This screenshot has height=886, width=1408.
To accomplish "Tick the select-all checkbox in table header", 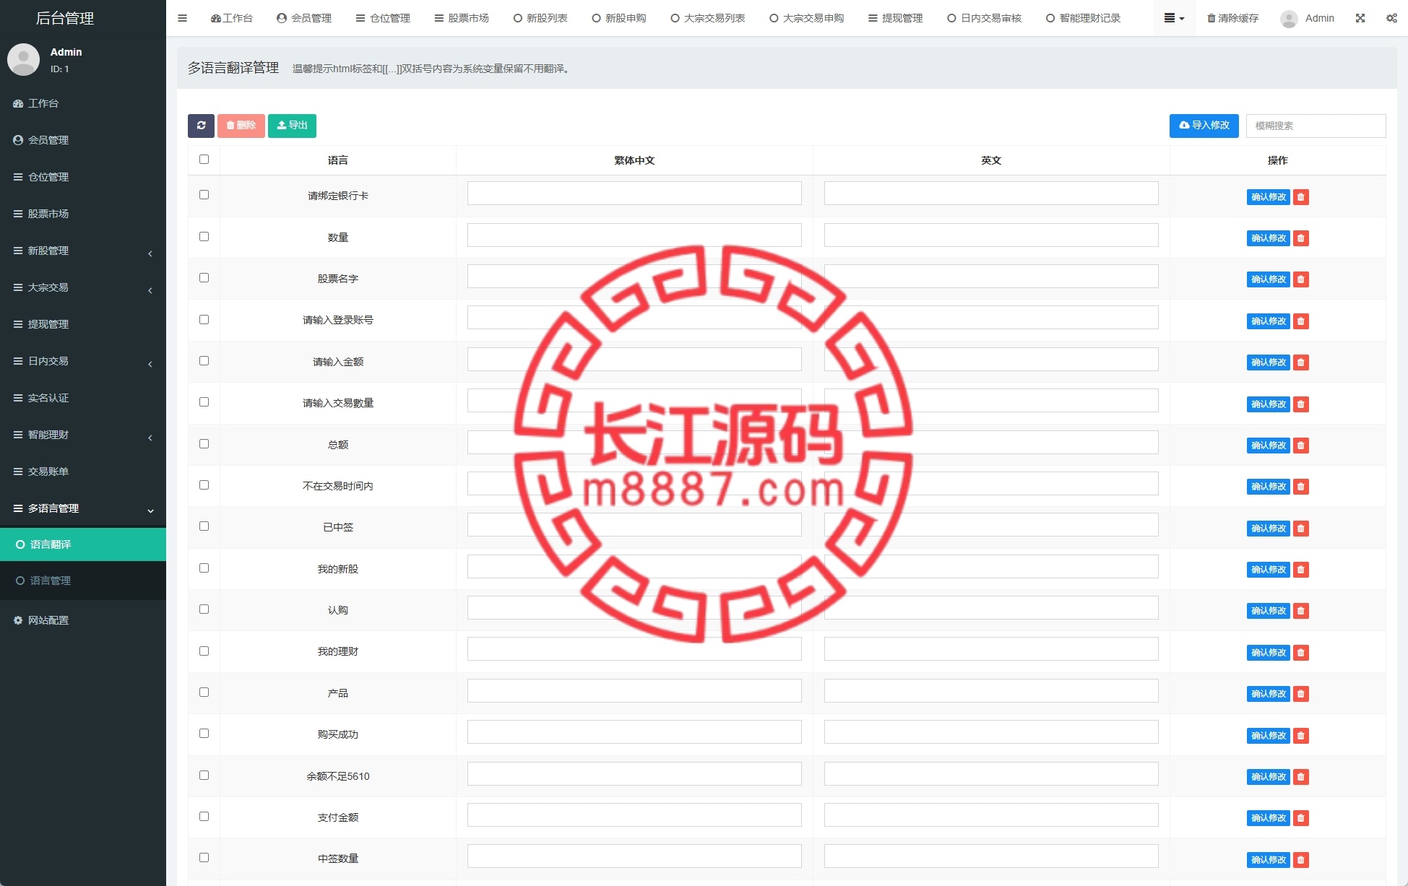I will [x=204, y=159].
